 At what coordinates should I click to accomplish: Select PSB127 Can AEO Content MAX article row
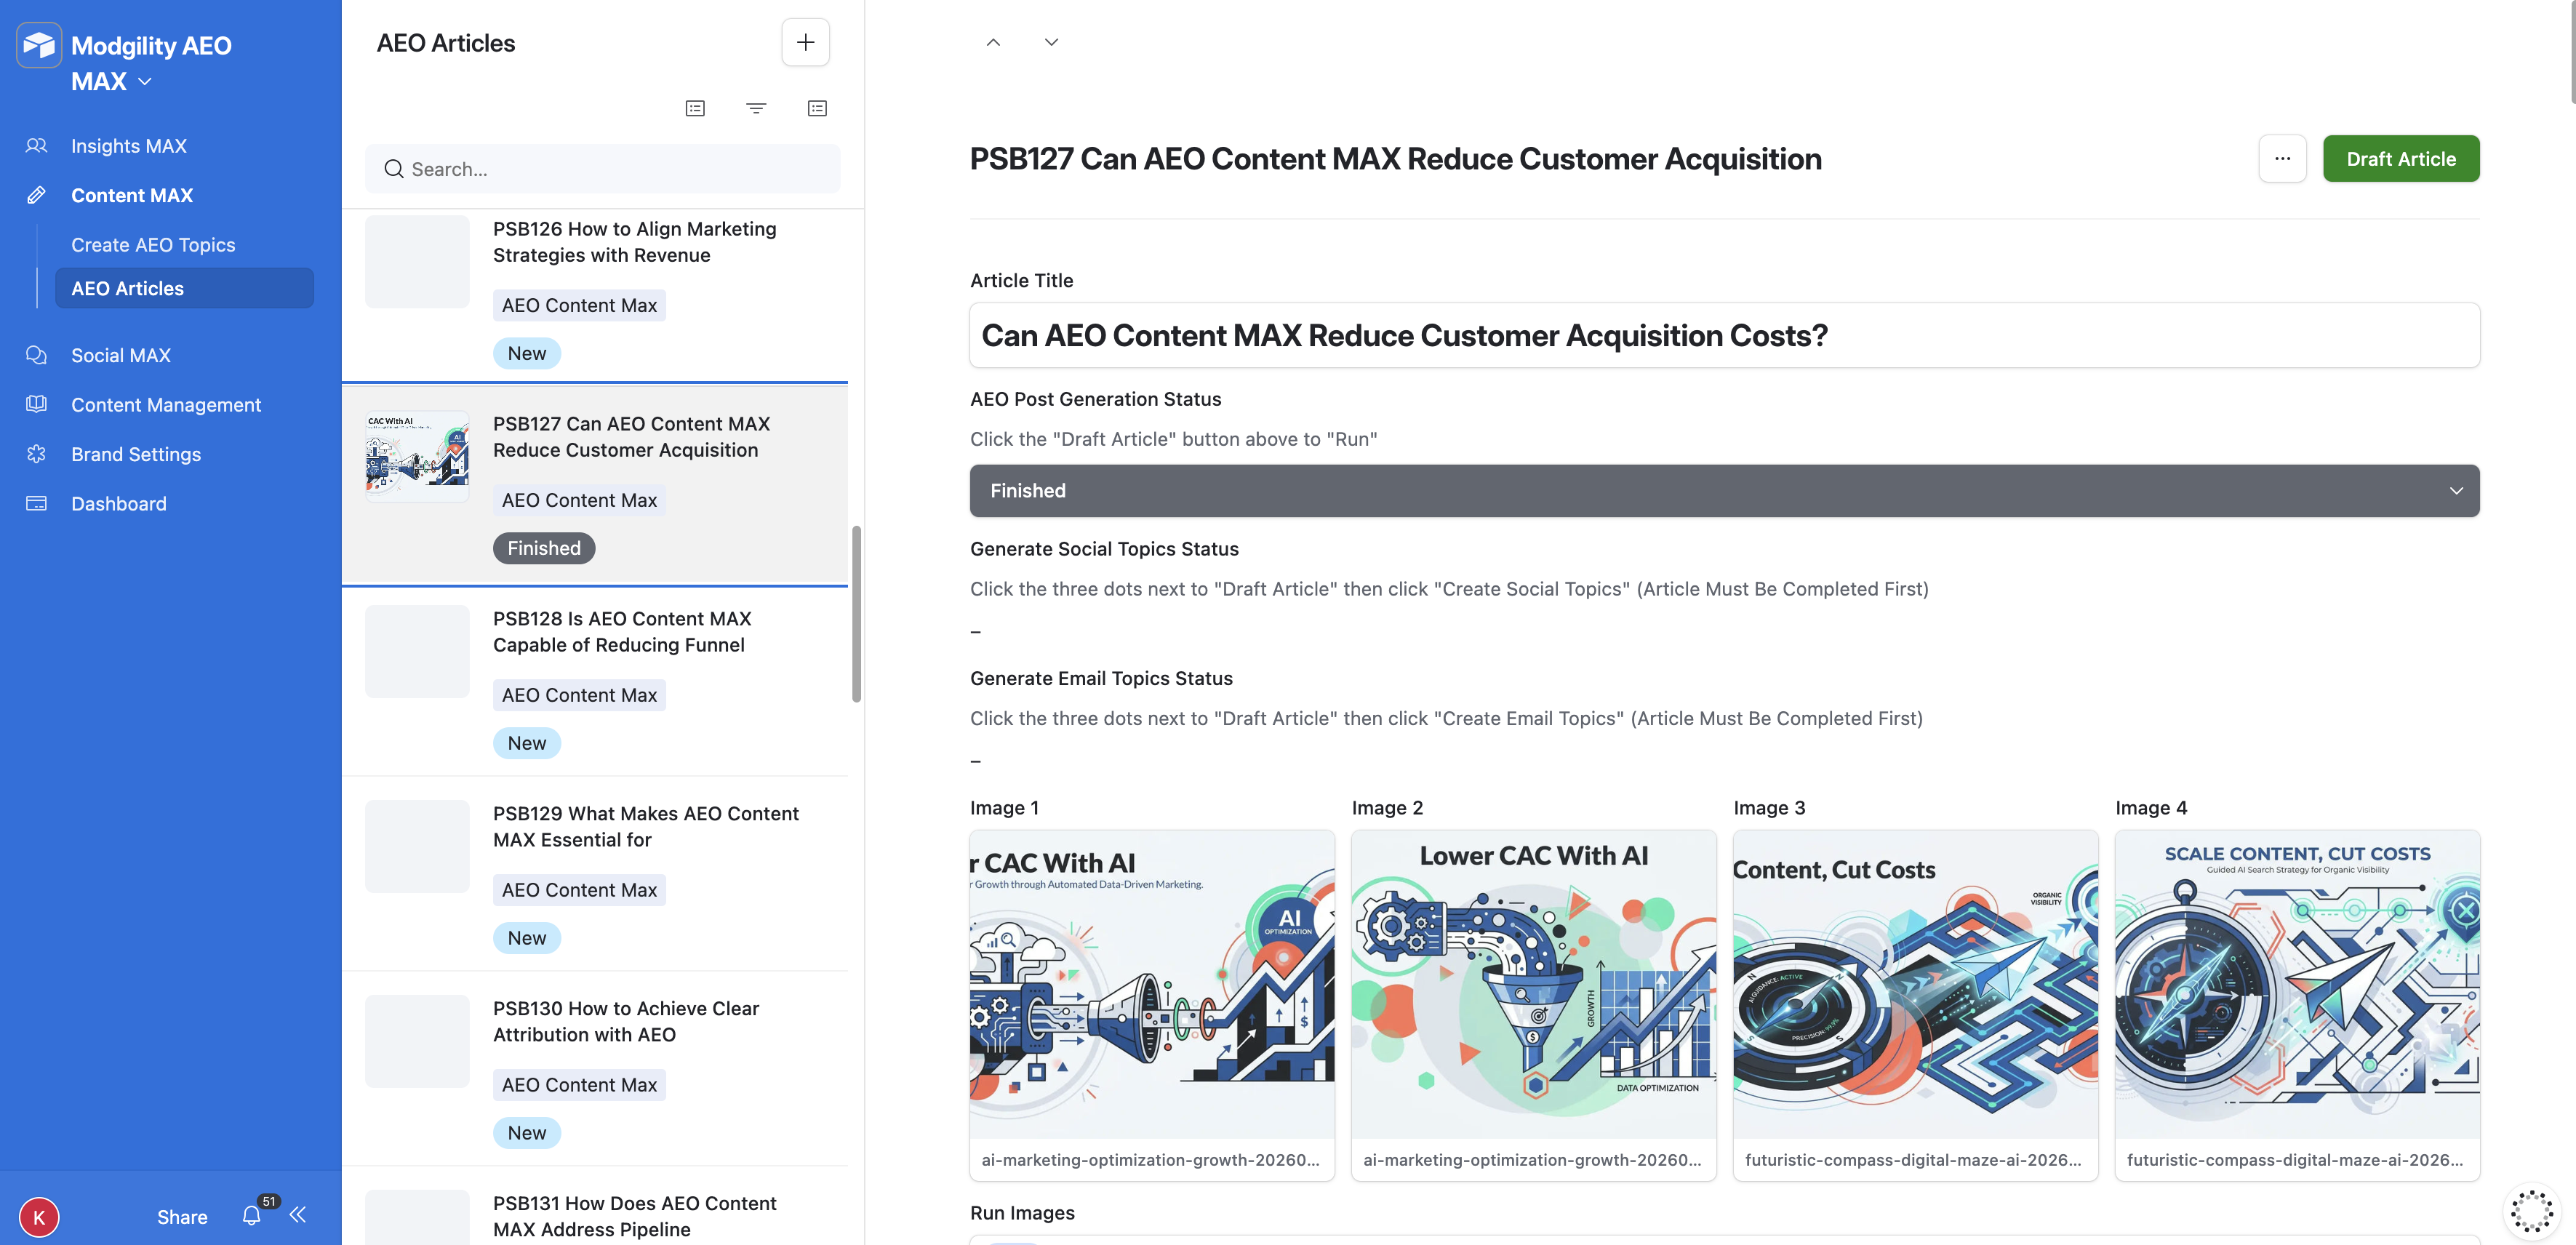595,485
